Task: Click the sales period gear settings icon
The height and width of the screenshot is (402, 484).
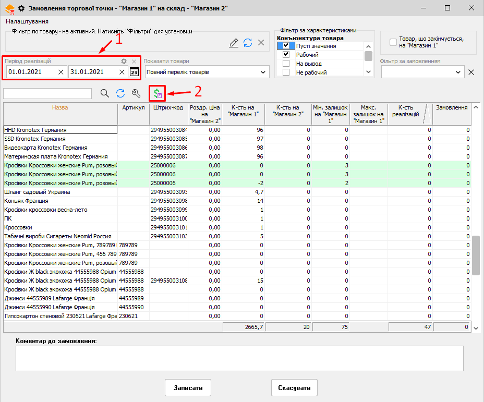Action: pos(124,61)
